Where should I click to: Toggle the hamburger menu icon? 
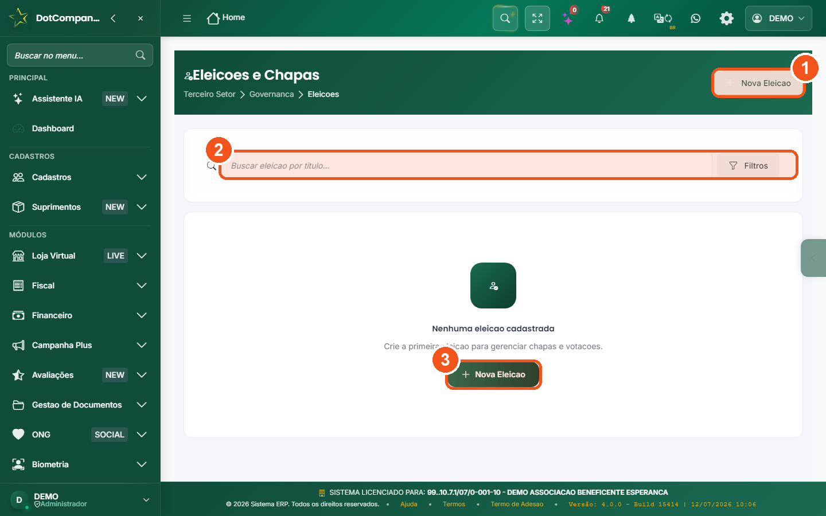[187, 18]
